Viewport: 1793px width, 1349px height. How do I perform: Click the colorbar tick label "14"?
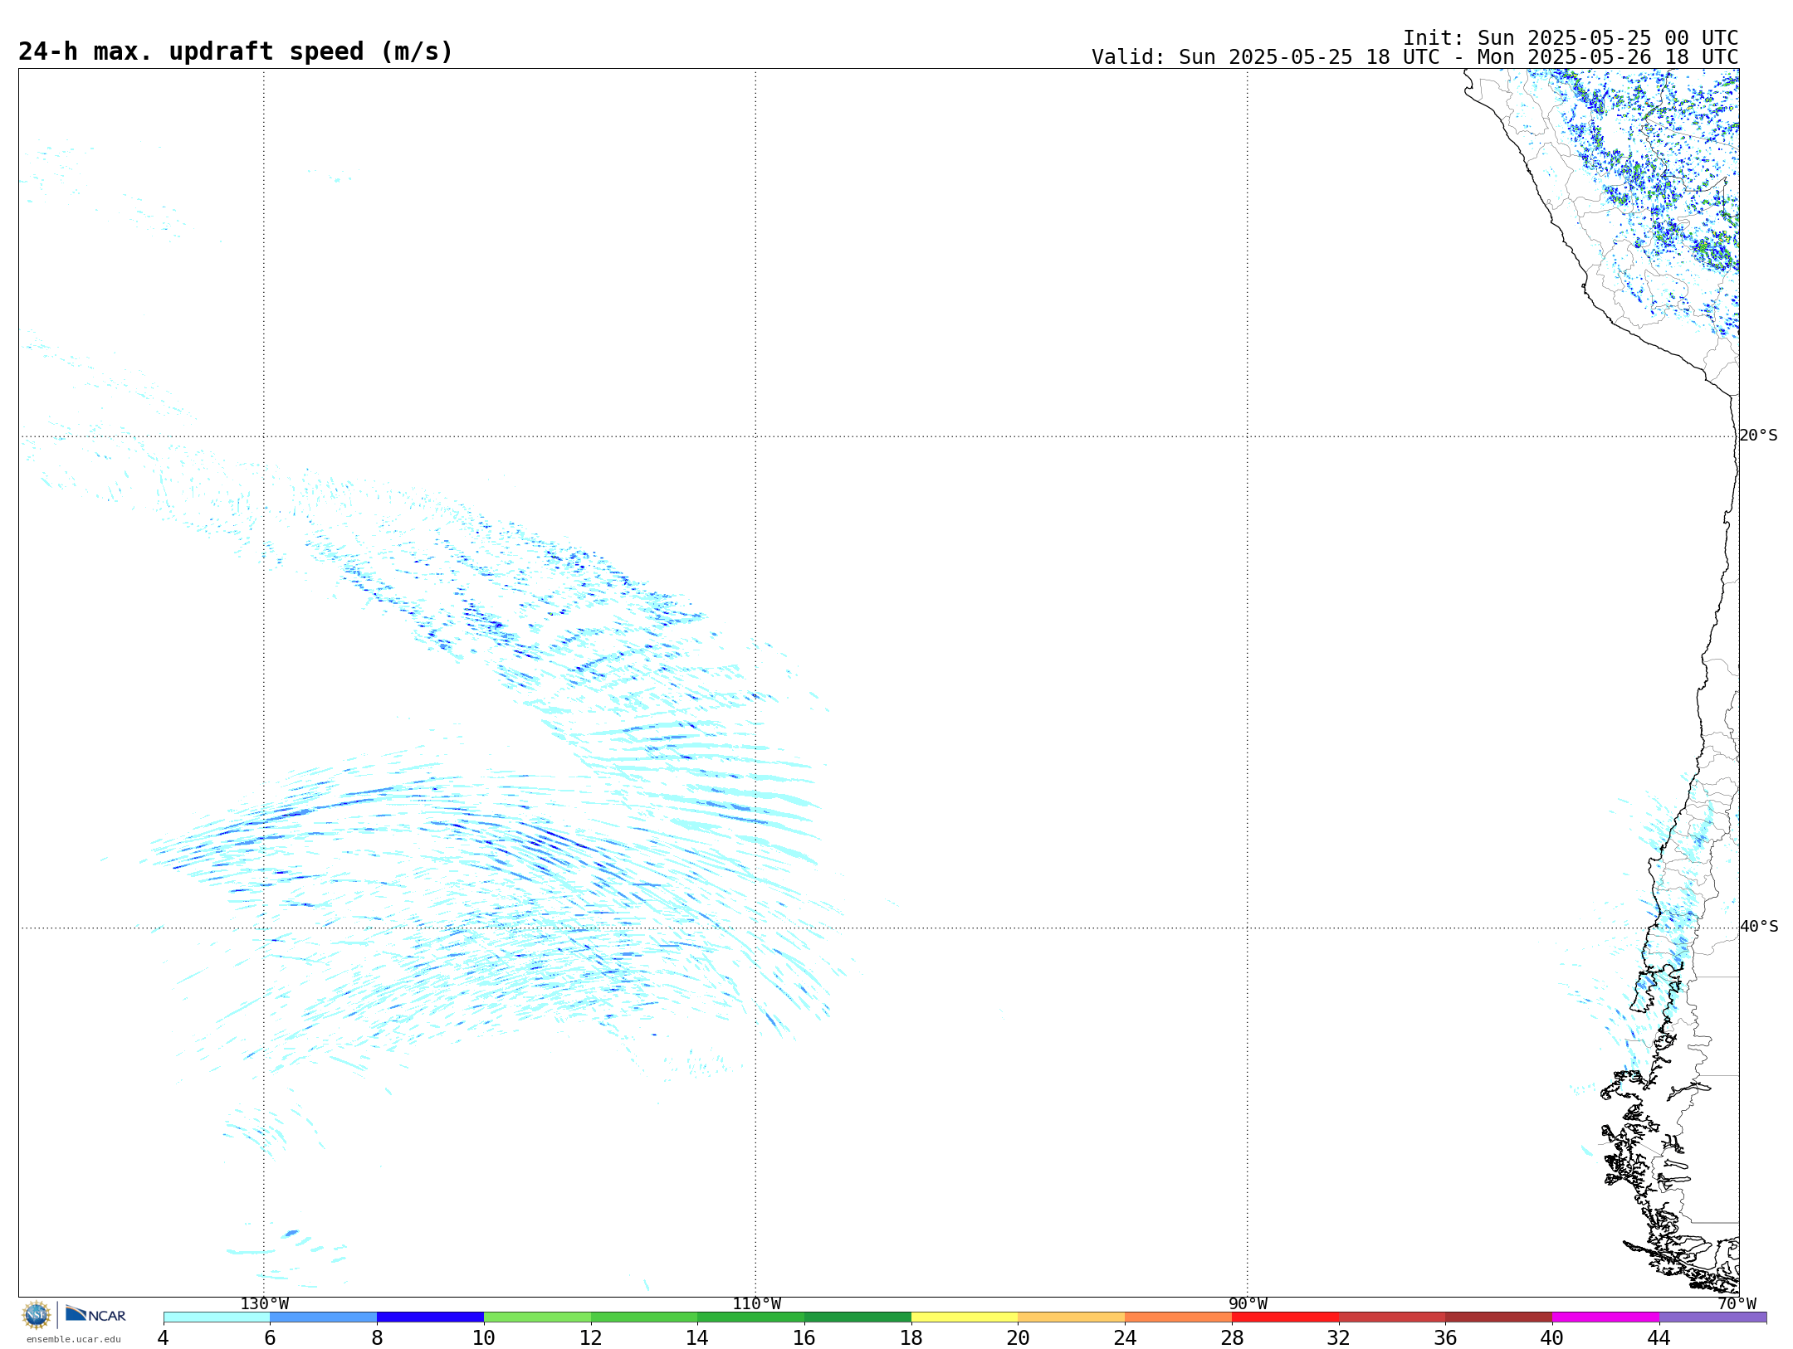point(697,1338)
